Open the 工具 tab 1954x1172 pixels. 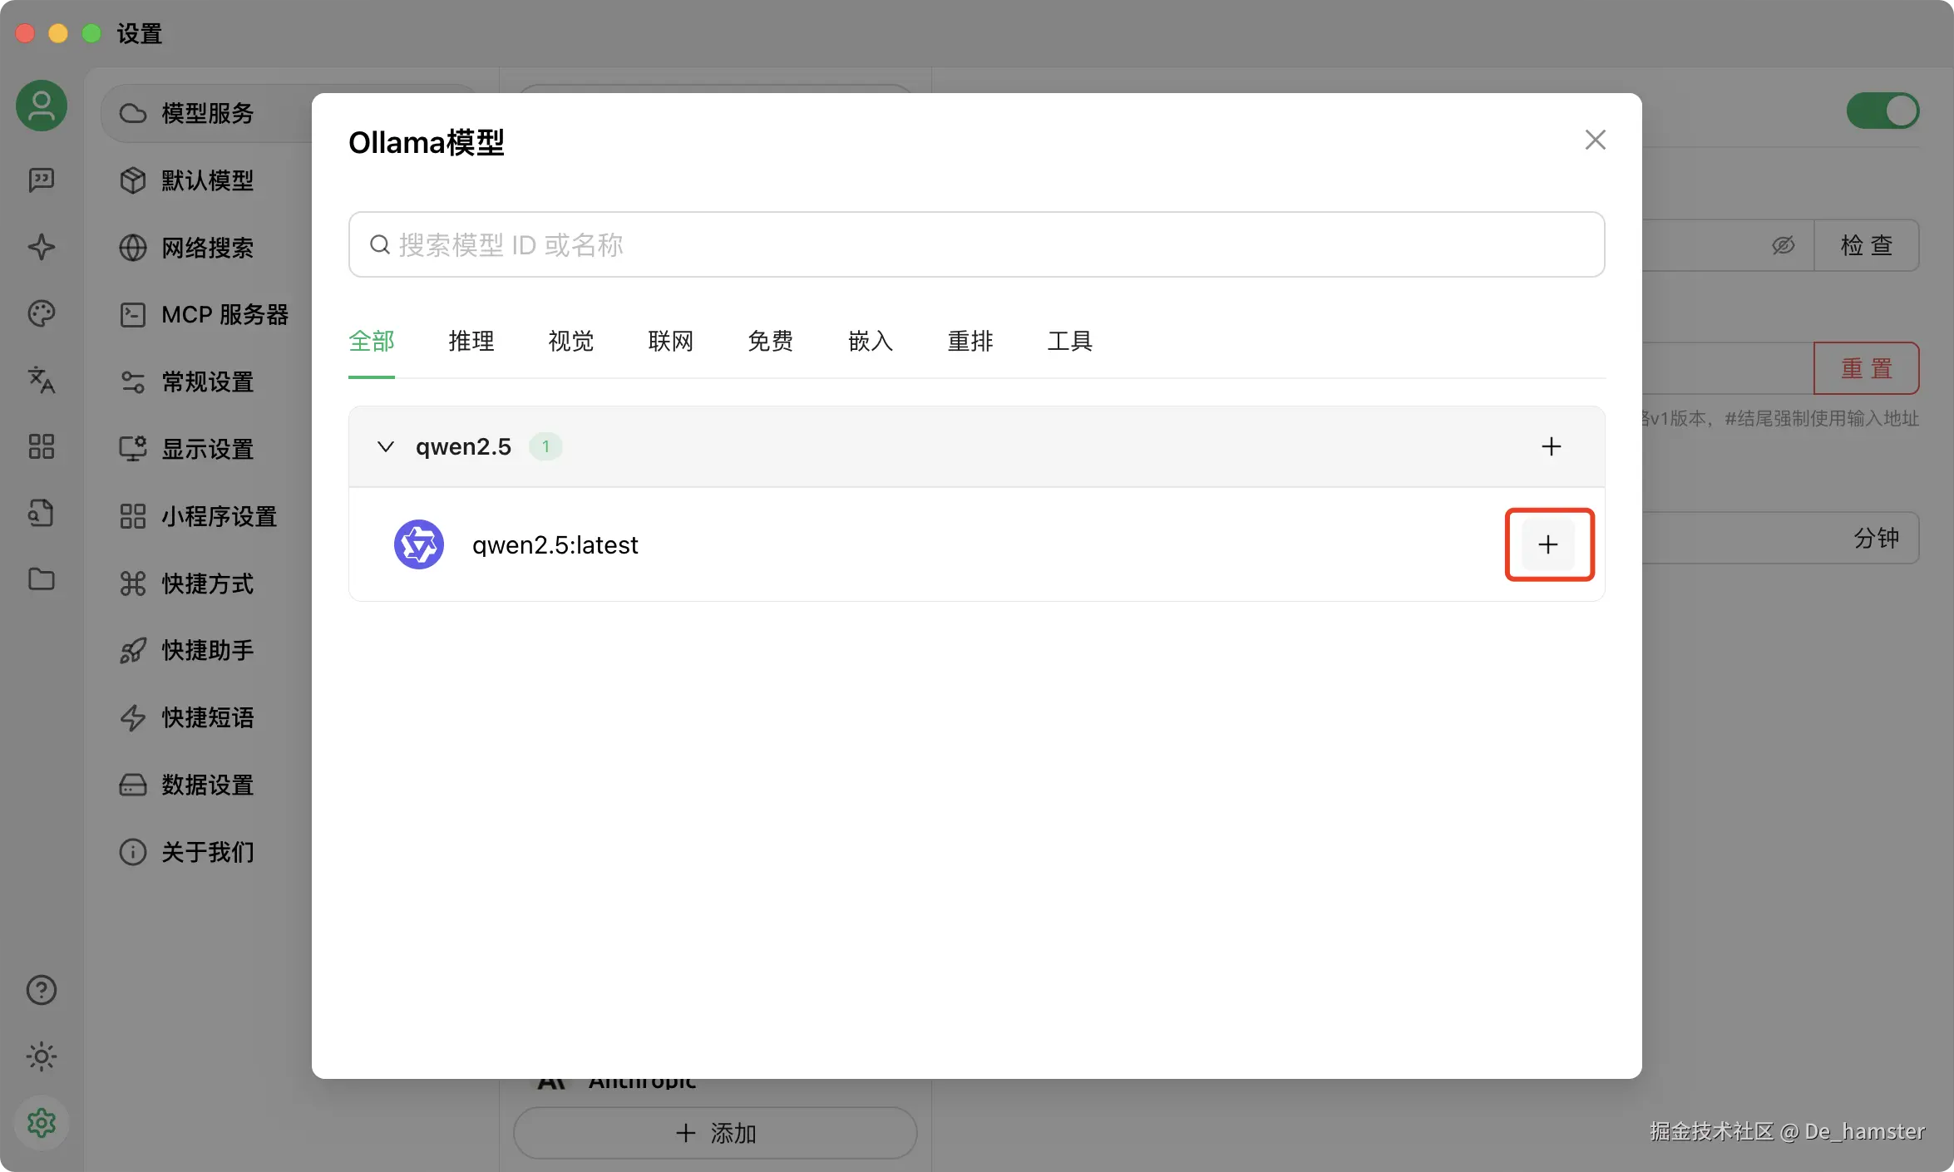(x=1069, y=341)
